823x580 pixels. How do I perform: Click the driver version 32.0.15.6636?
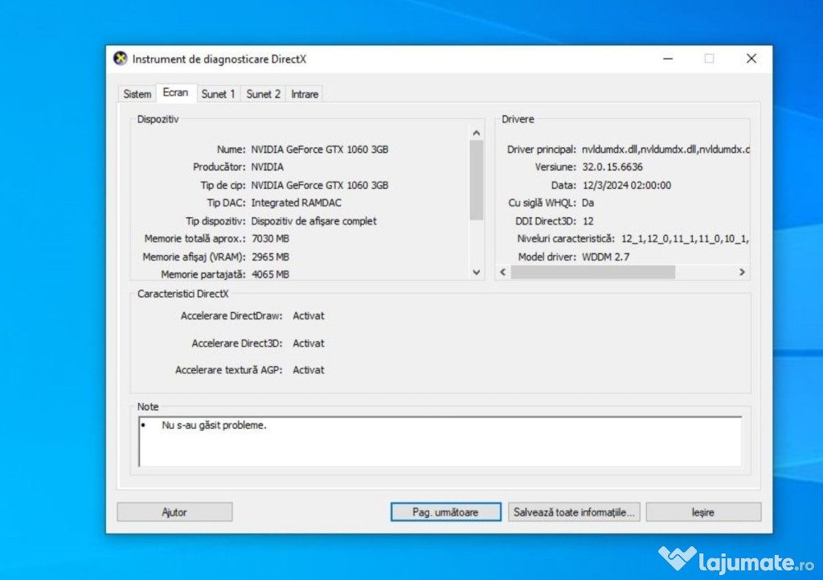[x=612, y=167]
